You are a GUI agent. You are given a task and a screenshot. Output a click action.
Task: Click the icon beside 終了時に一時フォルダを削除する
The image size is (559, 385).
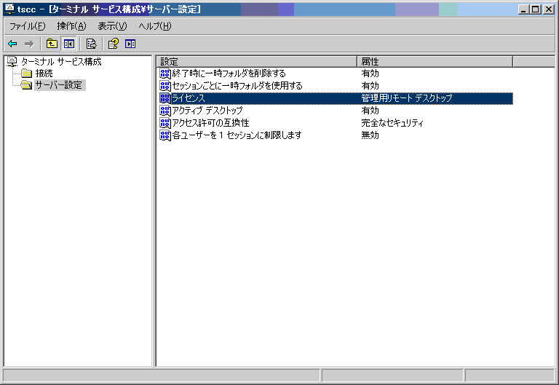(x=165, y=74)
